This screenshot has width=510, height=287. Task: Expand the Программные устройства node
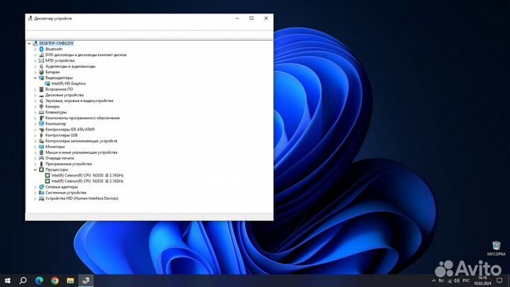pyautogui.click(x=35, y=164)
